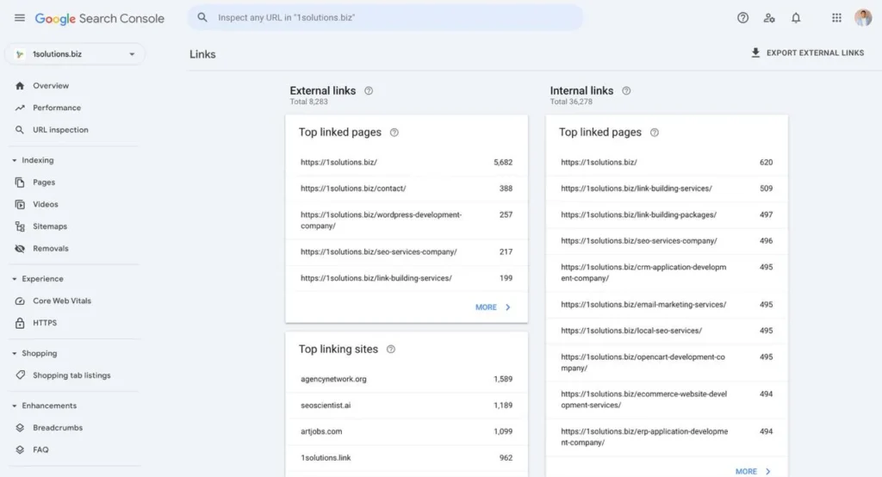
Task: Open internal crm-application-development-company row
Action: pyautogui.click(x=667, y=273)
